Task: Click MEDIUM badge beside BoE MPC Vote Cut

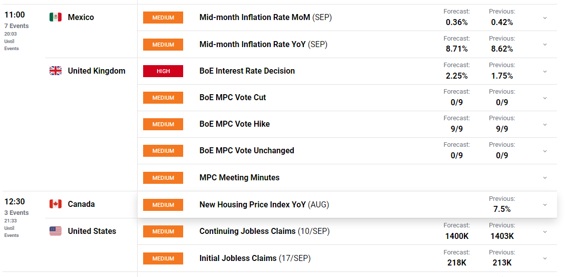Action: [163, 98]
